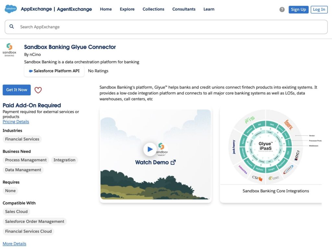Image resolution: width=332 pixels, height=250 pixels.
Task: Select the Financial Services industry tag
Action: [22, 139]
